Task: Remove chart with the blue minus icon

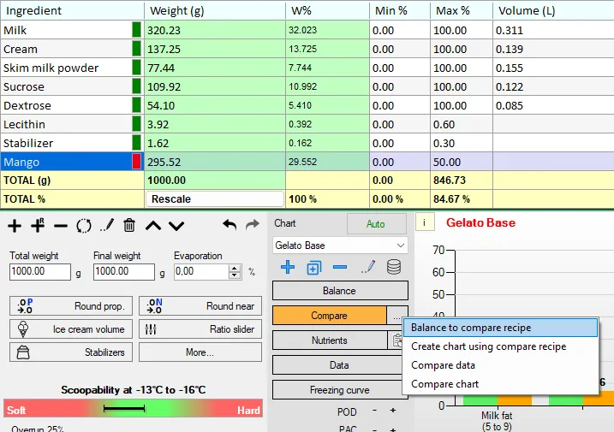Action: pyautogui.click(x=340, y=267)
